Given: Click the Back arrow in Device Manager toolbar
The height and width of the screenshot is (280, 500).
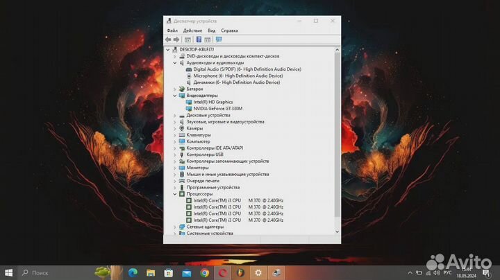Looking at the screenshot, I should [168, 40].
